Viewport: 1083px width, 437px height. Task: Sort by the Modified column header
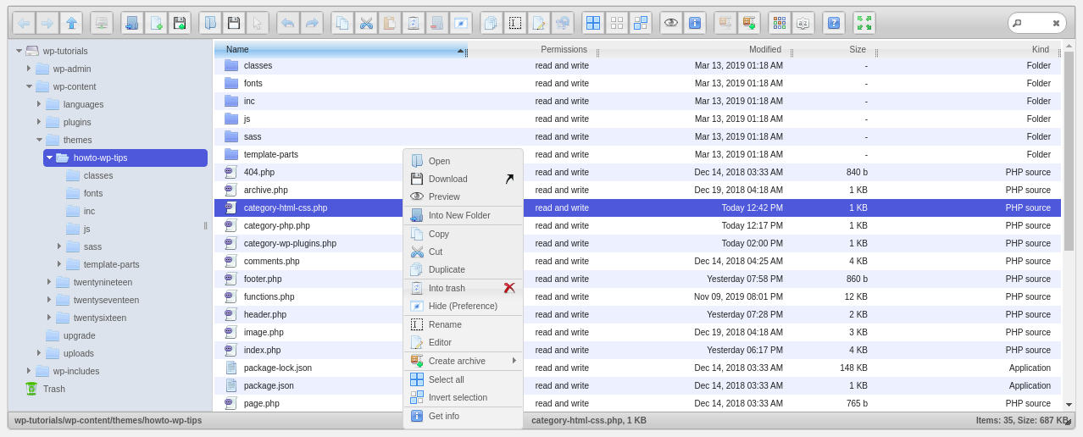695,49
